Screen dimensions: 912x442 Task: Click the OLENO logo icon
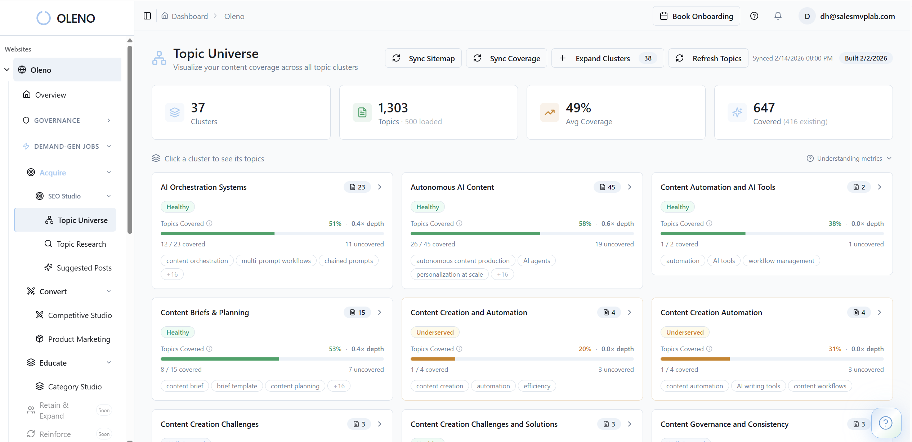pyautogui.click(x=43, y=18)
